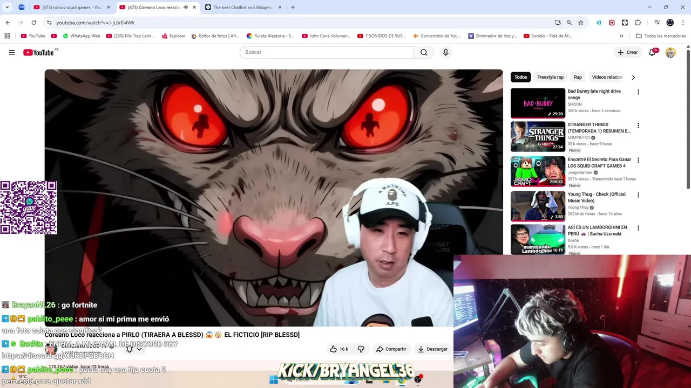The height and width of the screenshot is (388, 691).
Task: Open the Editor de fotos bookmark
Action: pyautogui.click(x=215, y=36)
